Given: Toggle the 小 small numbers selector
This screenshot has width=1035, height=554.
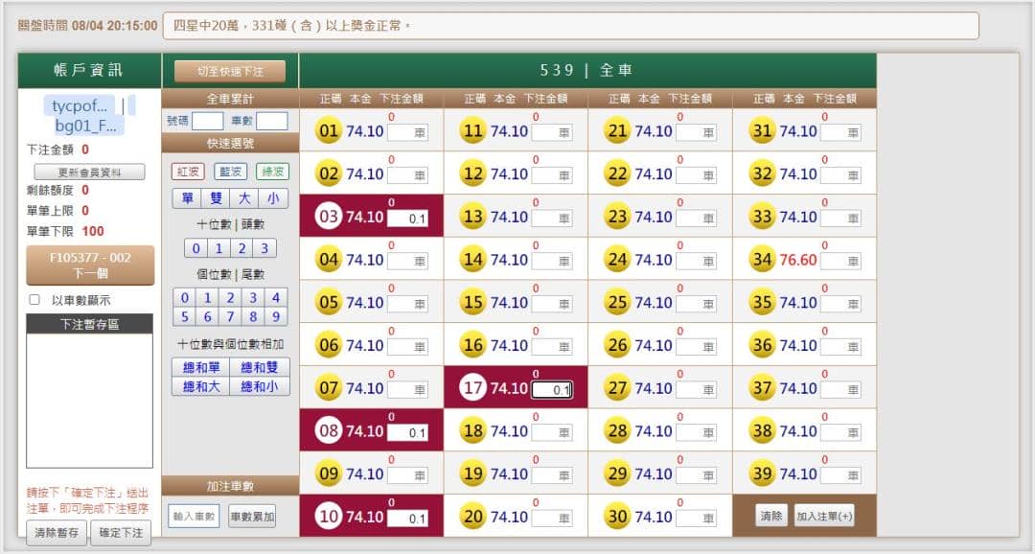Looking at the screenshot, I should (273, 198).
